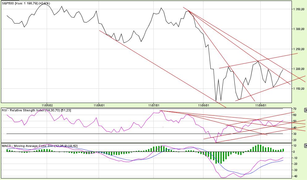The image size is (307, 180).
Task: Click the 11/07/01 date label
Action: 154,105
